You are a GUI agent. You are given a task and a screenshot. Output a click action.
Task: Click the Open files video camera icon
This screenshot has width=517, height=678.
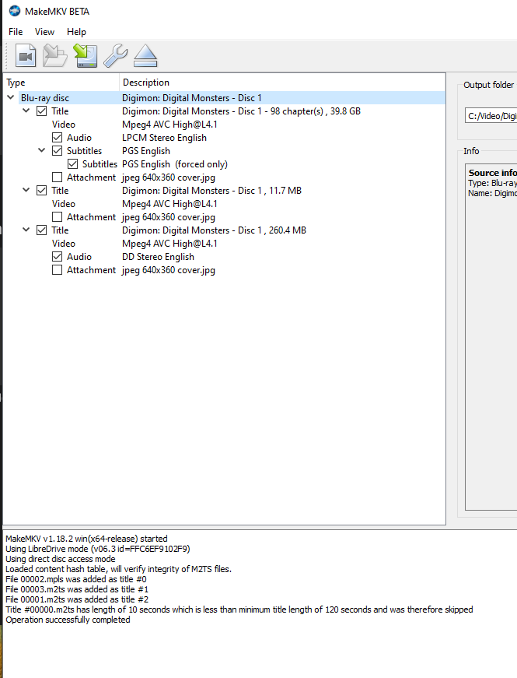pyautogui.click(x=26, y=56)
